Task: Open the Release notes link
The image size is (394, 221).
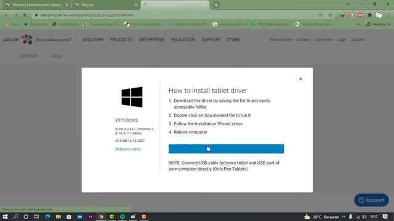Action: point(128,149)
